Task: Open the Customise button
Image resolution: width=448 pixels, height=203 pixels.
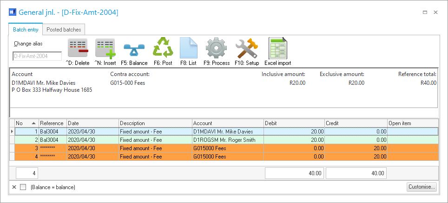Action: [x=422, y=187]
